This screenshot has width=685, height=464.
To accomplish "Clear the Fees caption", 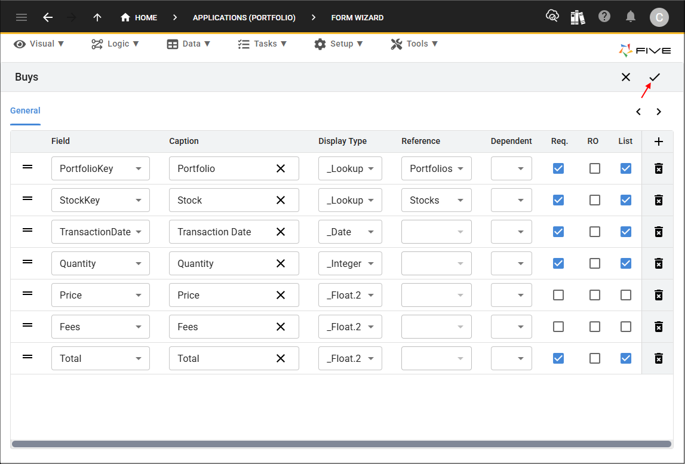I will point(281,327).
